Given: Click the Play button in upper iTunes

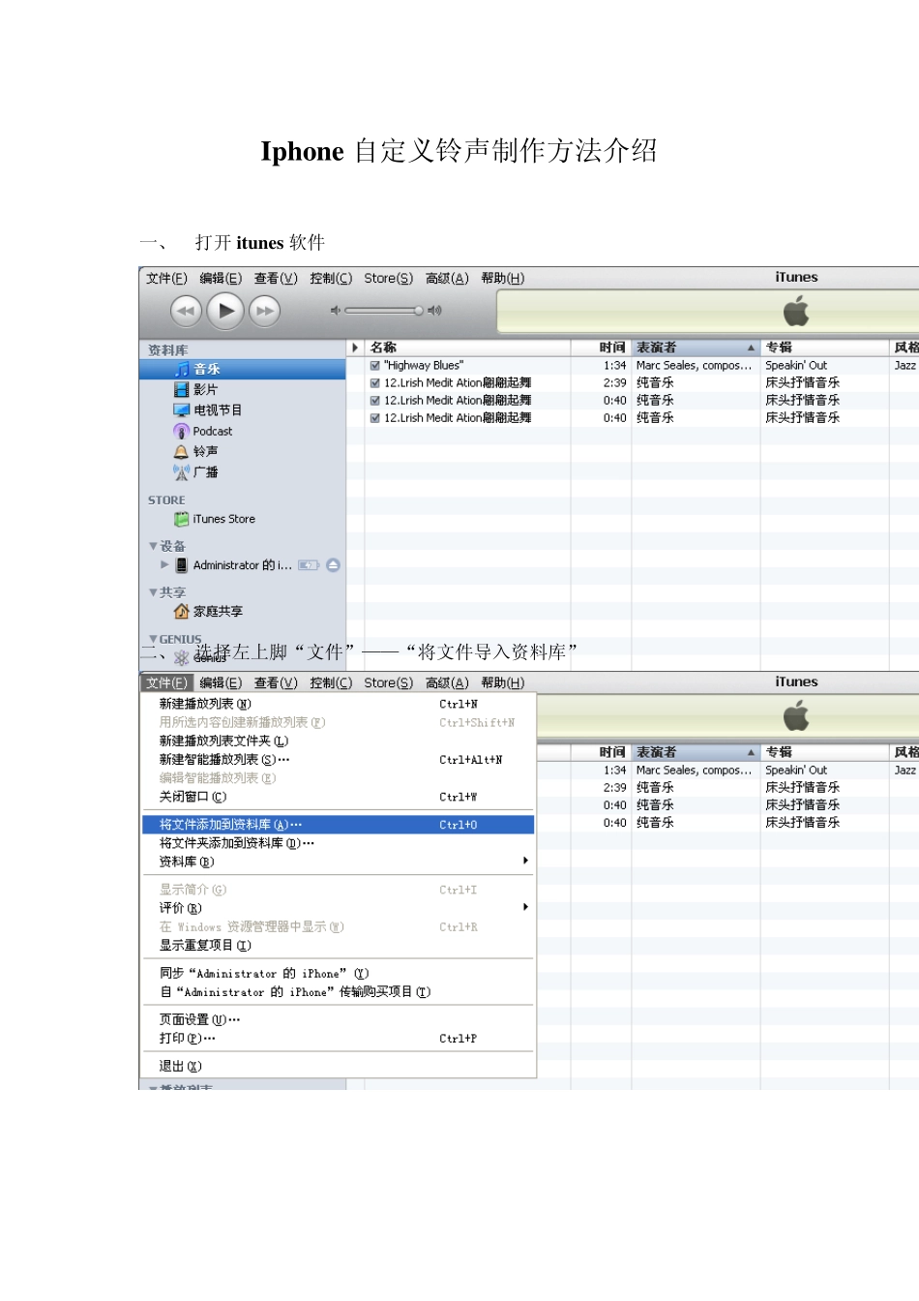Looking at the screenshot, I should click(225, 311).
